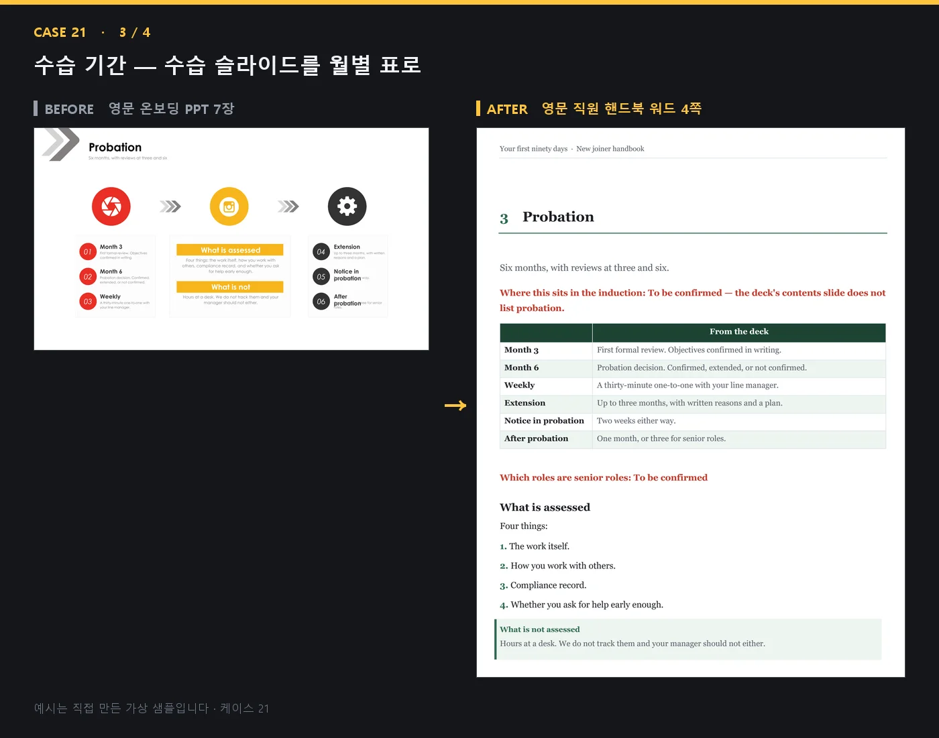Click the dark gear icon circle

point(347,206)
